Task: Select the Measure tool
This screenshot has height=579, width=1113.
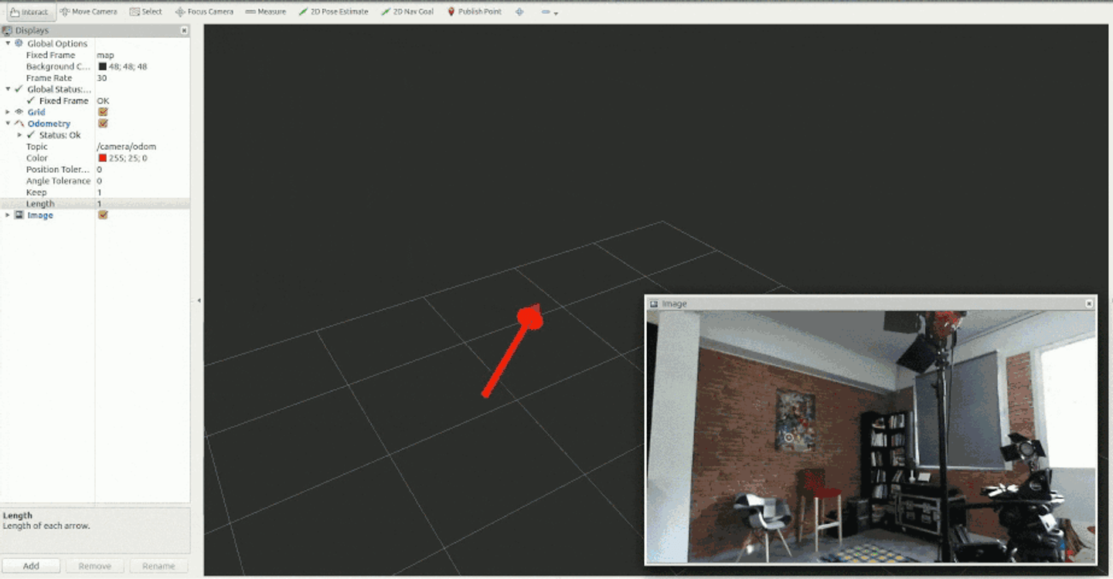Action: pos(266,12)
